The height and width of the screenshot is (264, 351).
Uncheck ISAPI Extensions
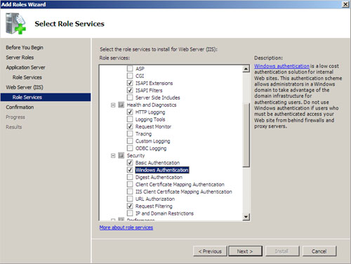point(130,83)
